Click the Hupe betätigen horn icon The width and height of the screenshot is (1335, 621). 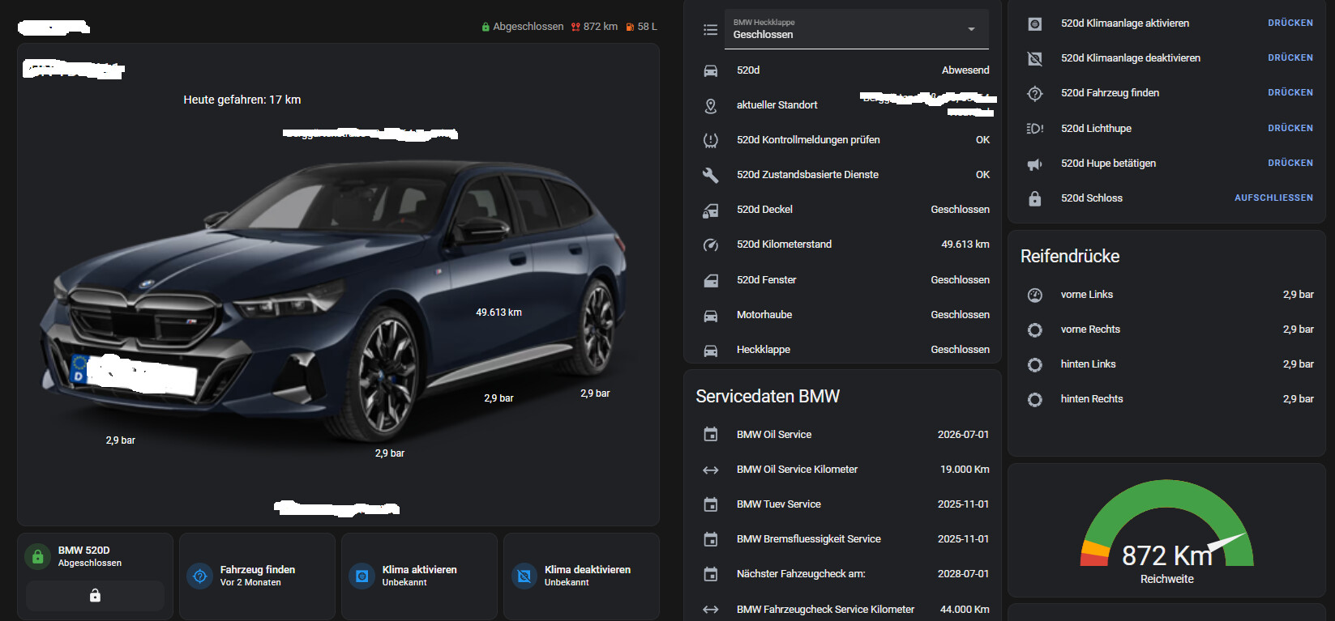point(1034,164)
